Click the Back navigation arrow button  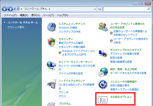pyautogui.click(x=5, y=9)
